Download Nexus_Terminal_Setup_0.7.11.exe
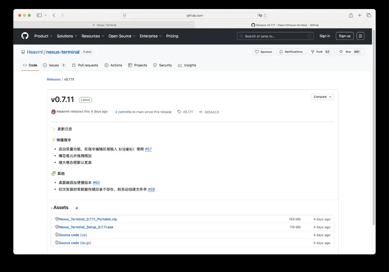Screen dimensions: 389x272 click(x=86, y=227)
